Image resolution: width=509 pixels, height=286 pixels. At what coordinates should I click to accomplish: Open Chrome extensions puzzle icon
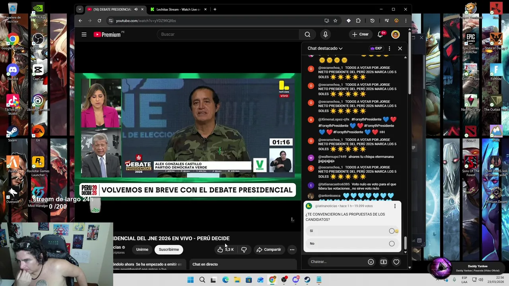point(358,21)
